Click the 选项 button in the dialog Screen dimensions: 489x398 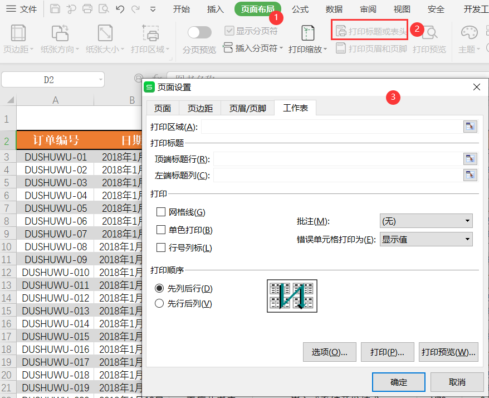pyautogui.click(x=329, y=352)
